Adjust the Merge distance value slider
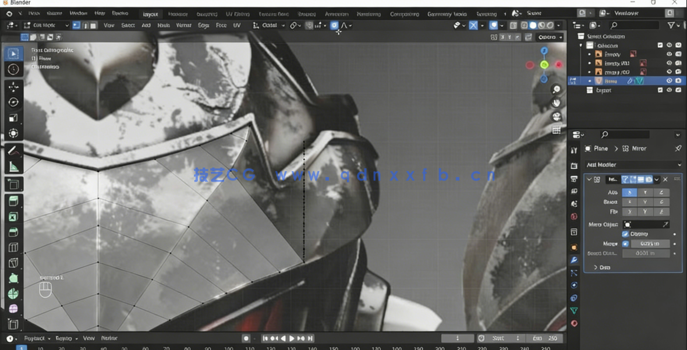 (651, 243)
